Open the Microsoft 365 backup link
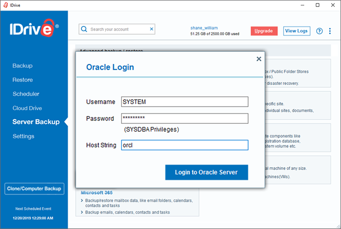341x229 pixels. point(96,192)
